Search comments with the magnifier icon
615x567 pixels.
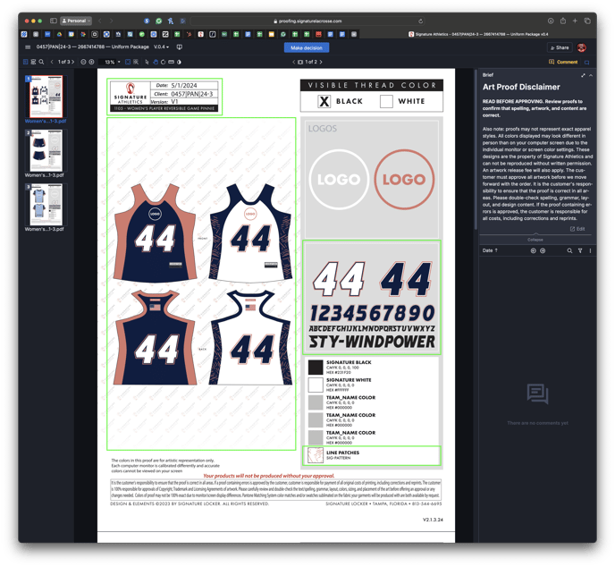click(569, 251)
